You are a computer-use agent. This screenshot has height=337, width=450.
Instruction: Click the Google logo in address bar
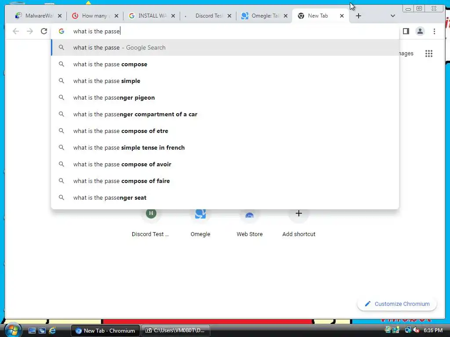62,31
